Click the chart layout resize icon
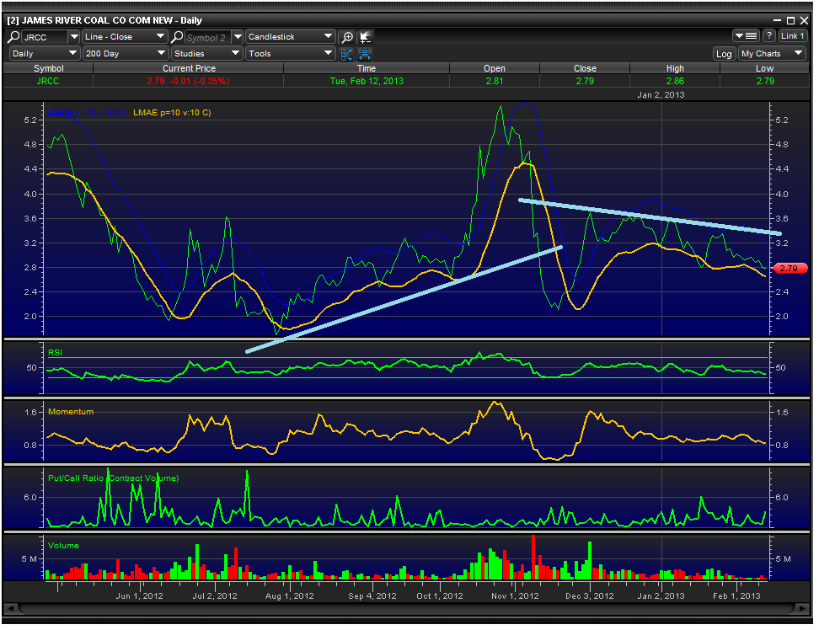819x630 pixels. [346, 53]
